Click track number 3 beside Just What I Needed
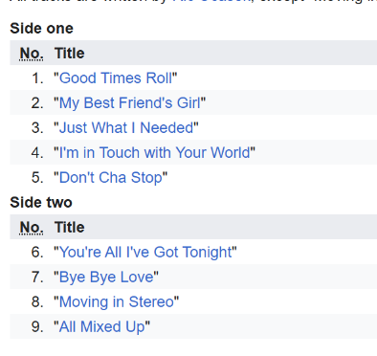The width and height of the screenshot is (377, 356). (x=37, y=128)
